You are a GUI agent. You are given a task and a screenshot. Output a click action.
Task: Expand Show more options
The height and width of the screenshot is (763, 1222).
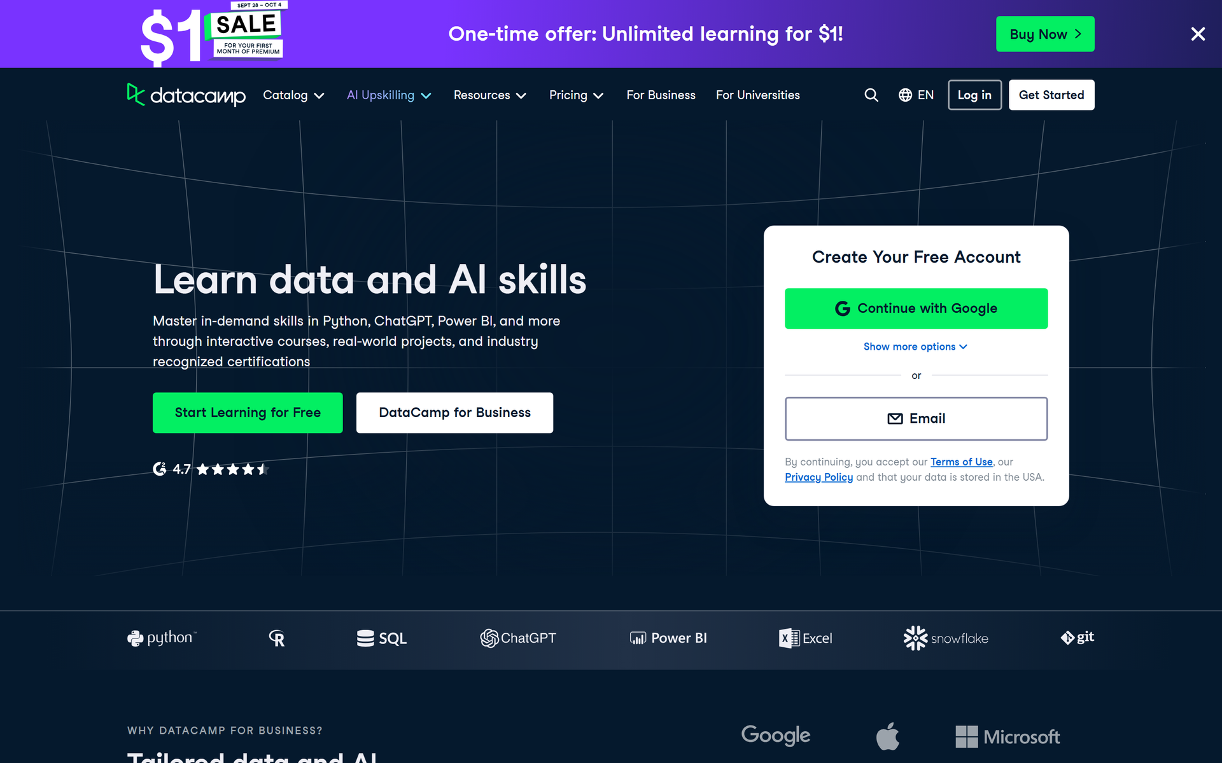point(915,347)
